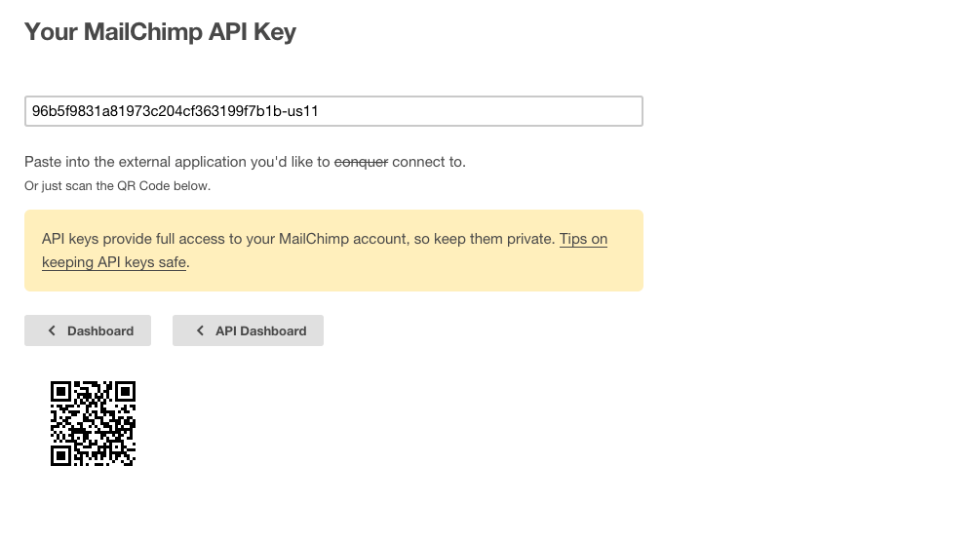Click the API key input field

pyautogui.click(x=333, y=111)
